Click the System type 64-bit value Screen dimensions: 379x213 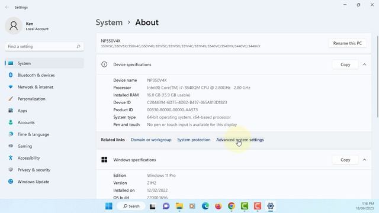(x=189, y=117)
